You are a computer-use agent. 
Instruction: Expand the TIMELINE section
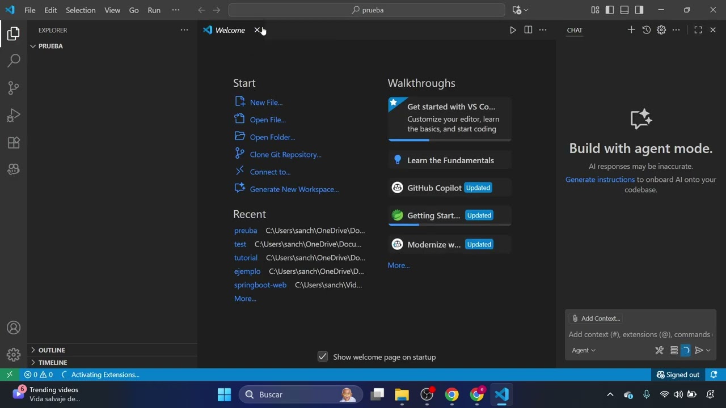coord(112,363)
